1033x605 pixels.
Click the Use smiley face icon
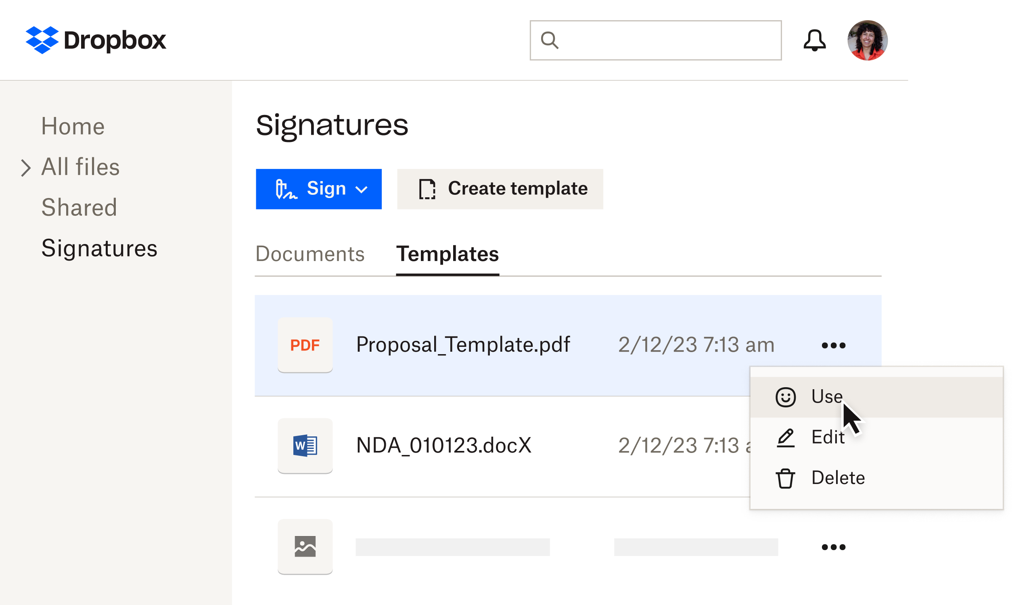pyautogui.click(x=786, y=396)
